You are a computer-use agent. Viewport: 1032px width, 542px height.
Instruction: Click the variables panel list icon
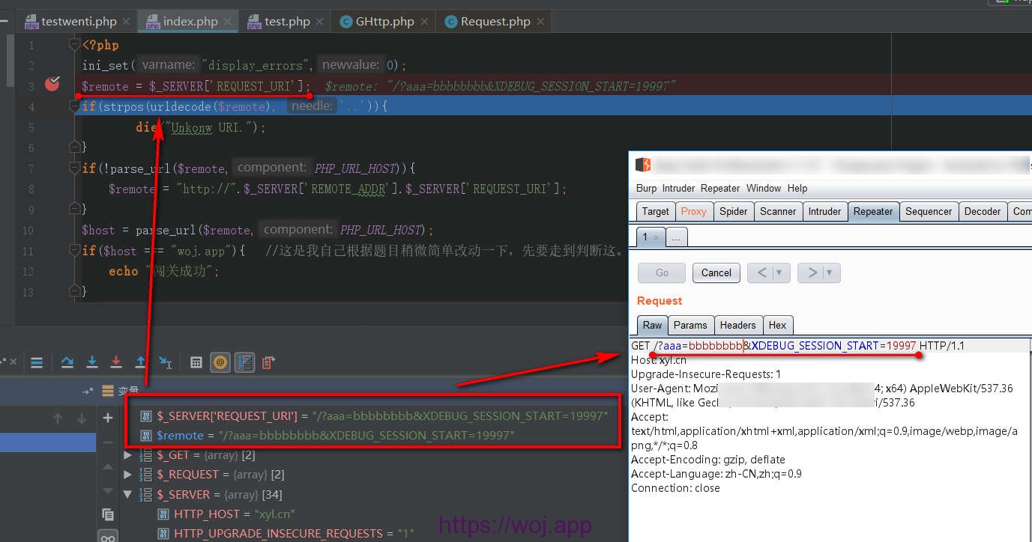click(108, 391)
